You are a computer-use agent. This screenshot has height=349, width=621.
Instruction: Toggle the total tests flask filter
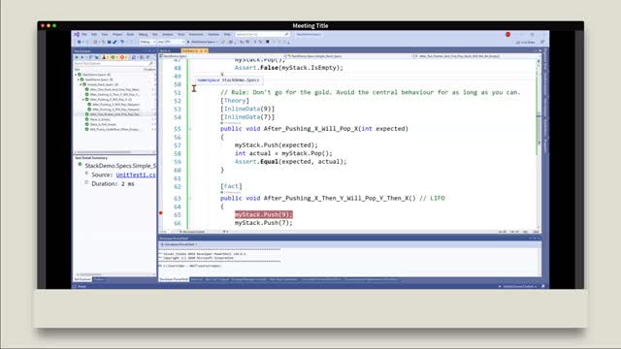click(x=105, y=57)
